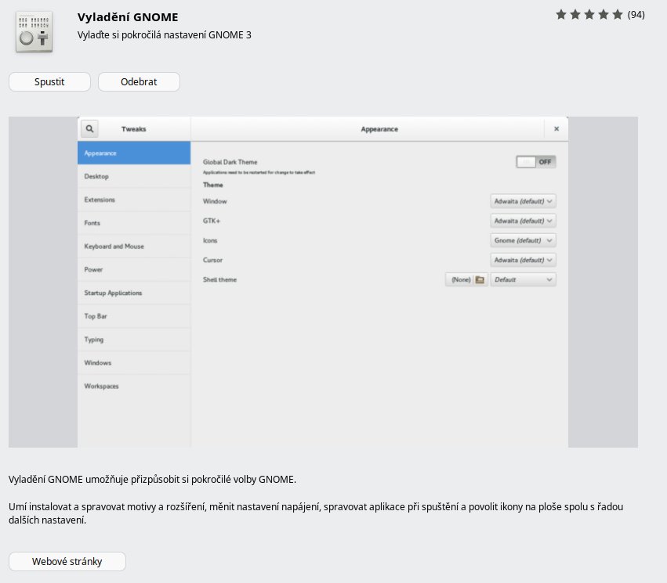Select the Power sidebar item
667x583 pixels.
pyautogui.click(x=134, y=270)
